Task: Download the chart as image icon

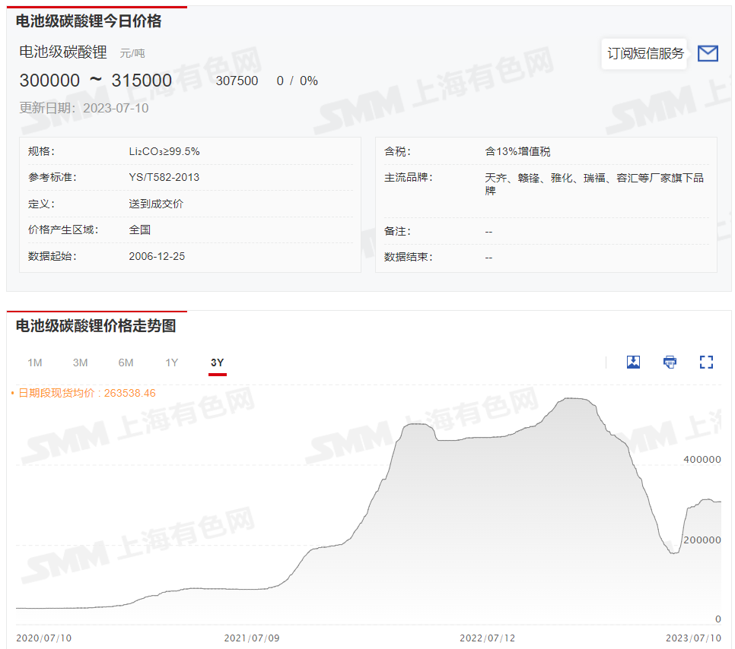Action: tap(633, 362)
